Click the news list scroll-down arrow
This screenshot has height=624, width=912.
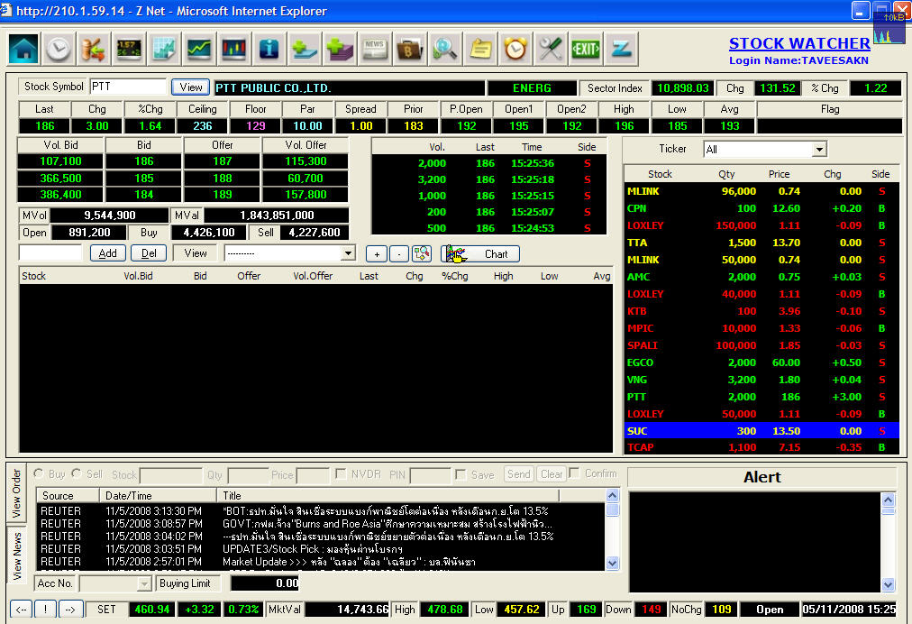[x=612, y=563]
